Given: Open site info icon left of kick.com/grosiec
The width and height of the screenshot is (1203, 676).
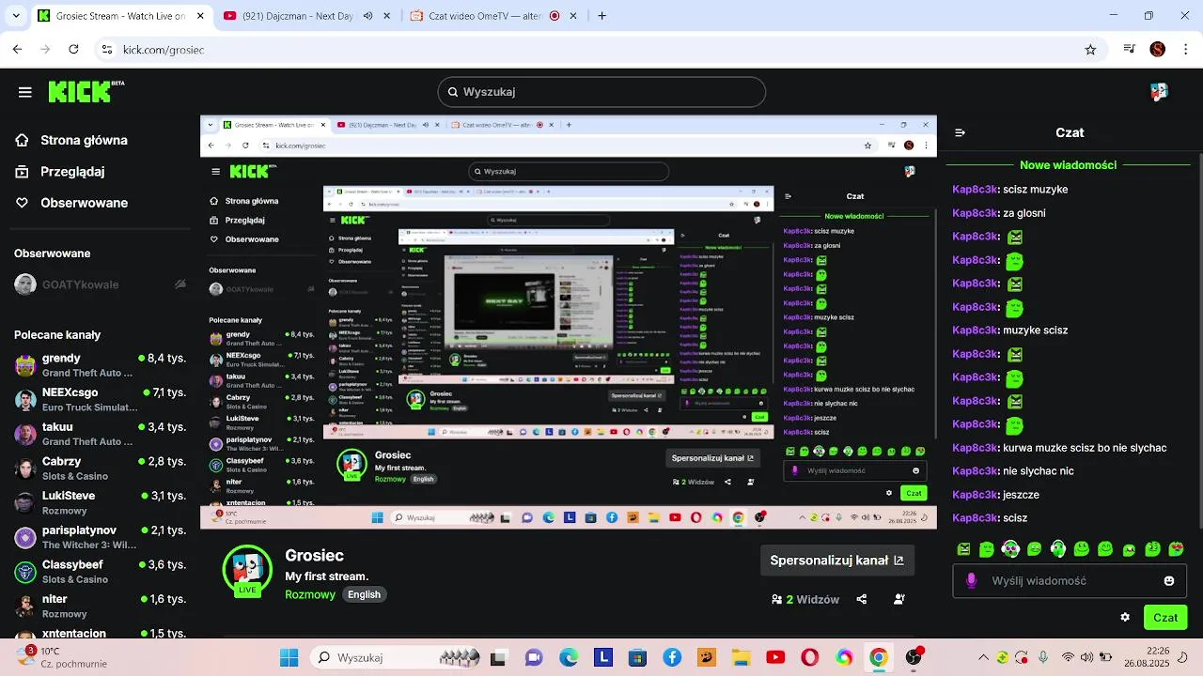Looking at the screenshot, I should point(108,50).
